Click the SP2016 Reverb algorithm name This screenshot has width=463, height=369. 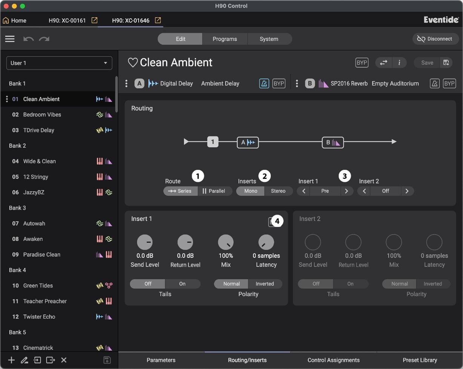[x=349, y=83]
